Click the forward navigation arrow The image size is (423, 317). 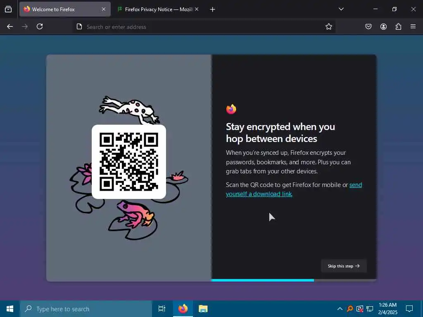[25, 26]
